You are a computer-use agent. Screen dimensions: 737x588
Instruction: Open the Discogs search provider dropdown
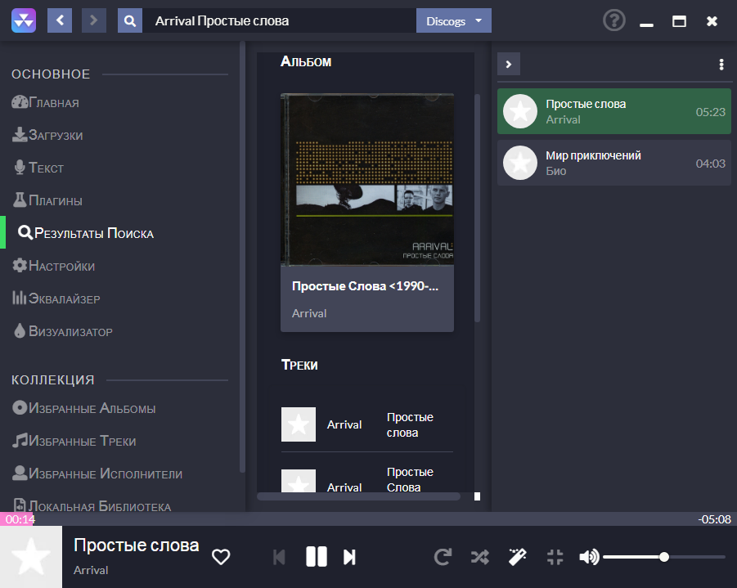pos(454,20)
